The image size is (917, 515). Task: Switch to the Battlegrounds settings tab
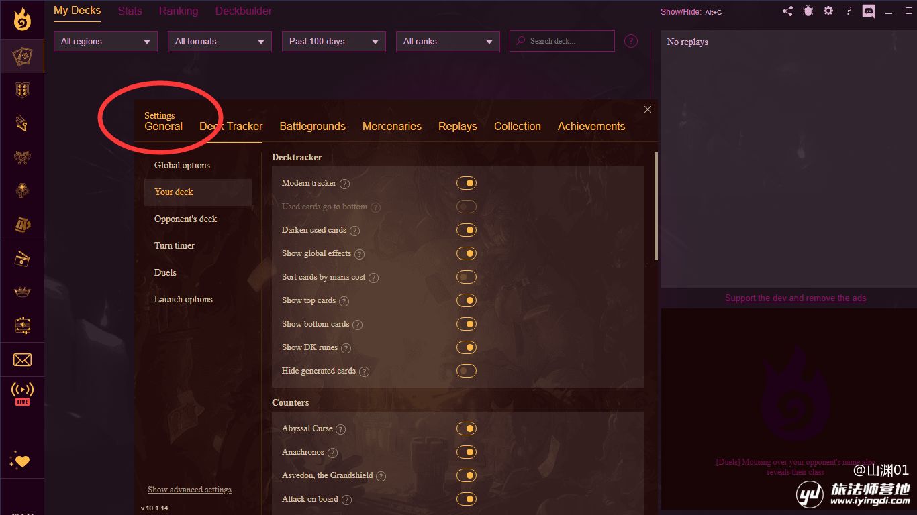[x=312, y=126]
